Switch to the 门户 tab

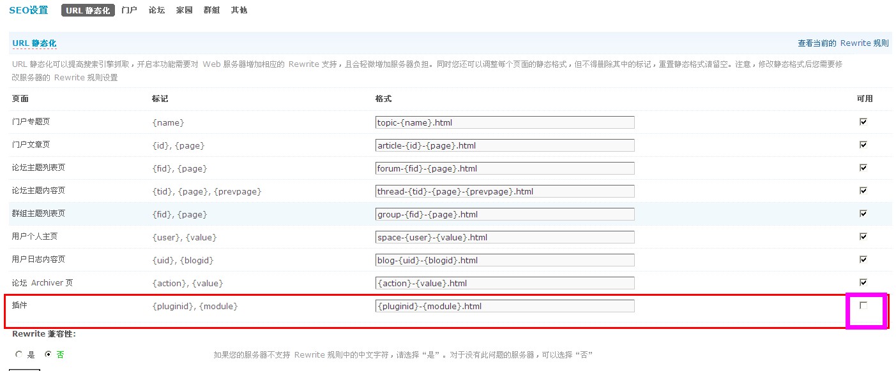[x=129, y=10]
